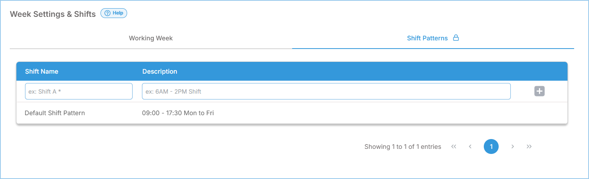Focus the Shift Name input field

click(79, 91)
